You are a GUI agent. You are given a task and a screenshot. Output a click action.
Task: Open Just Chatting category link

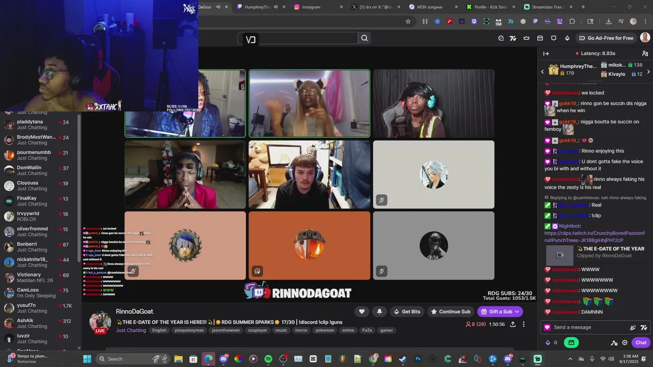coord(131,330)
